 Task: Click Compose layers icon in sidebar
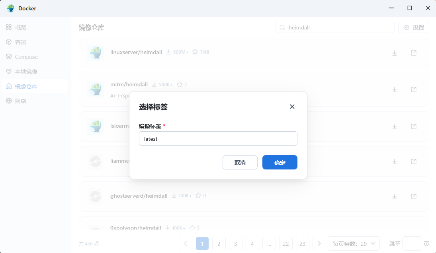pos(9,56)
